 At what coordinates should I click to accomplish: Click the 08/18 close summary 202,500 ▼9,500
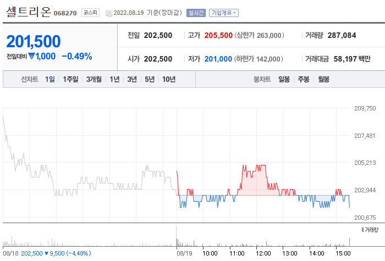click(x=56, y=253)
